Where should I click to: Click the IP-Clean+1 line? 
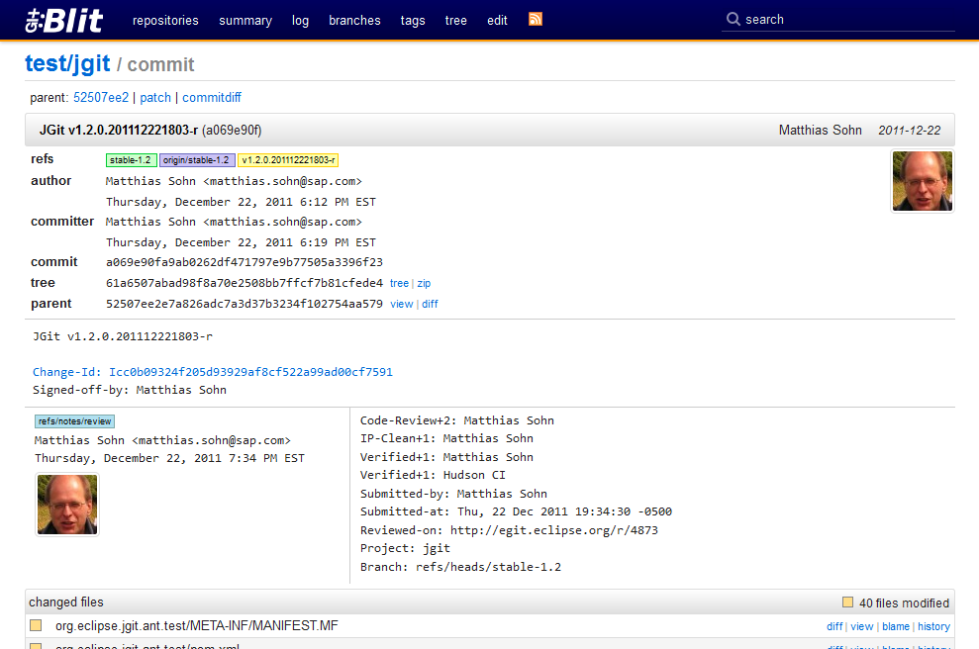[x=446, y=438]
